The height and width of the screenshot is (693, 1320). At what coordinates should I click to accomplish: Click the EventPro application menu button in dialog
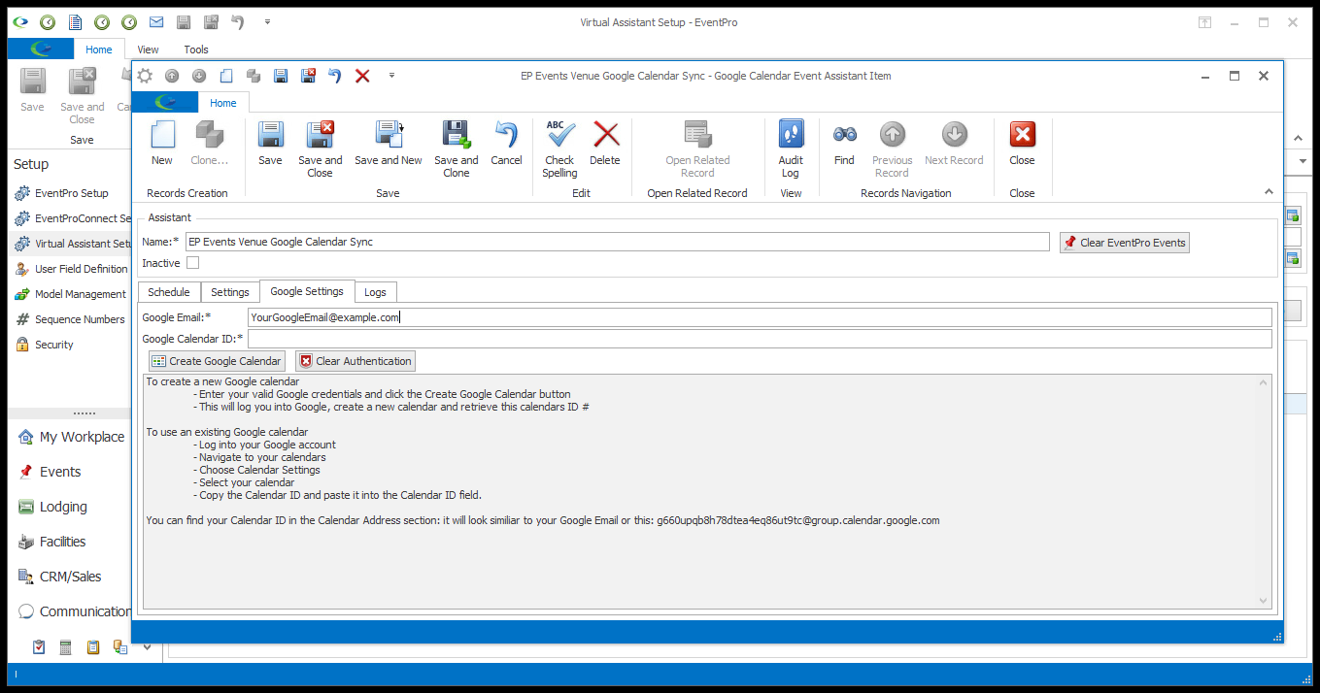coord(165,103)
